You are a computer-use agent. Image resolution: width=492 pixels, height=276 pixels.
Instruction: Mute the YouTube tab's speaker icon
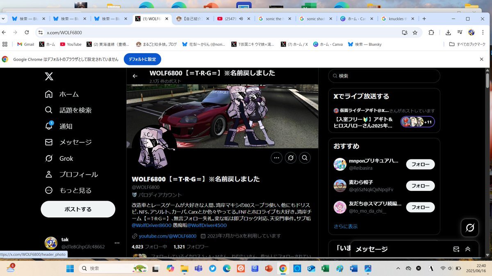point(241,19)
